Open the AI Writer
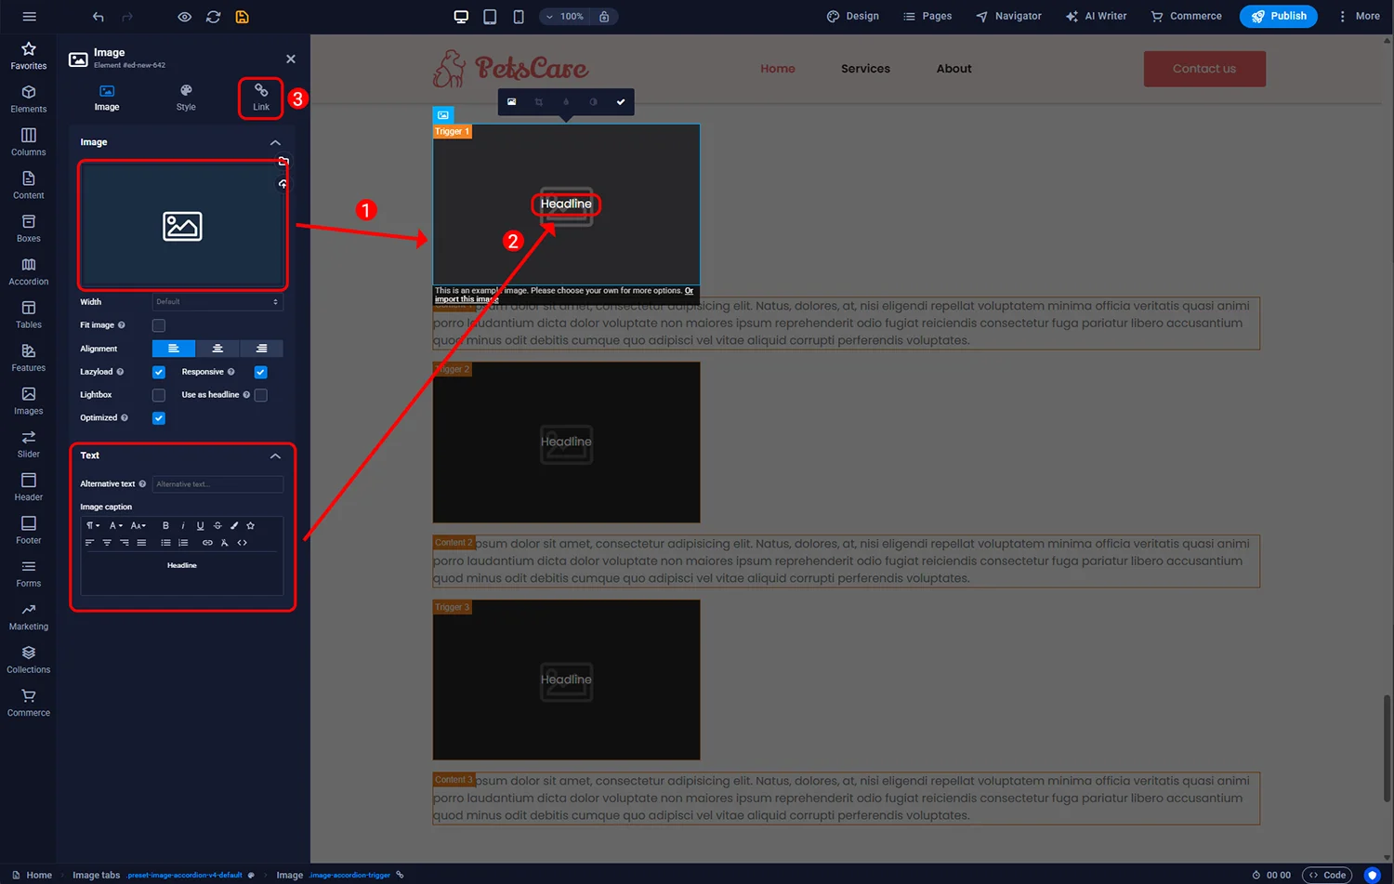The height and width of the screenshot is (884, 1394). 1096,17
